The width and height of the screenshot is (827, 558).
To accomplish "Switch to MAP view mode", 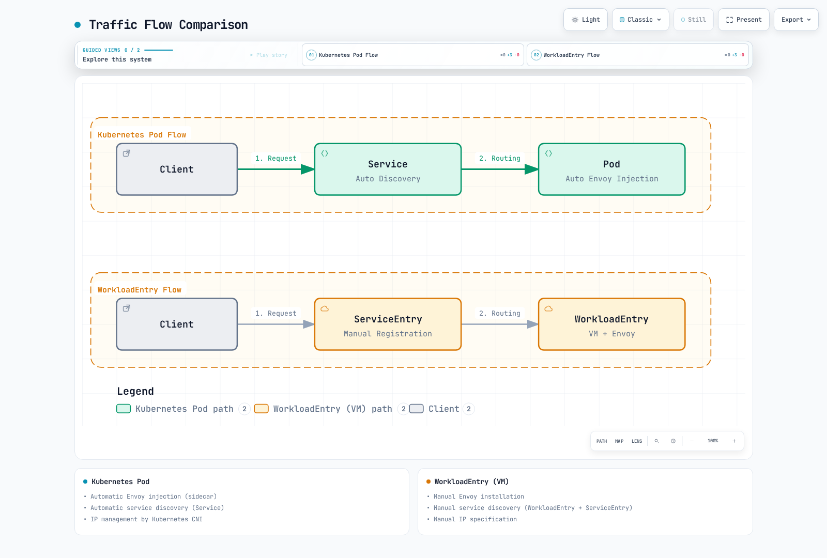I will [619, 441].
